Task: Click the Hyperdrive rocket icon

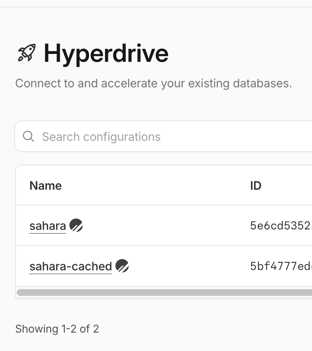Action: point(27,53)
